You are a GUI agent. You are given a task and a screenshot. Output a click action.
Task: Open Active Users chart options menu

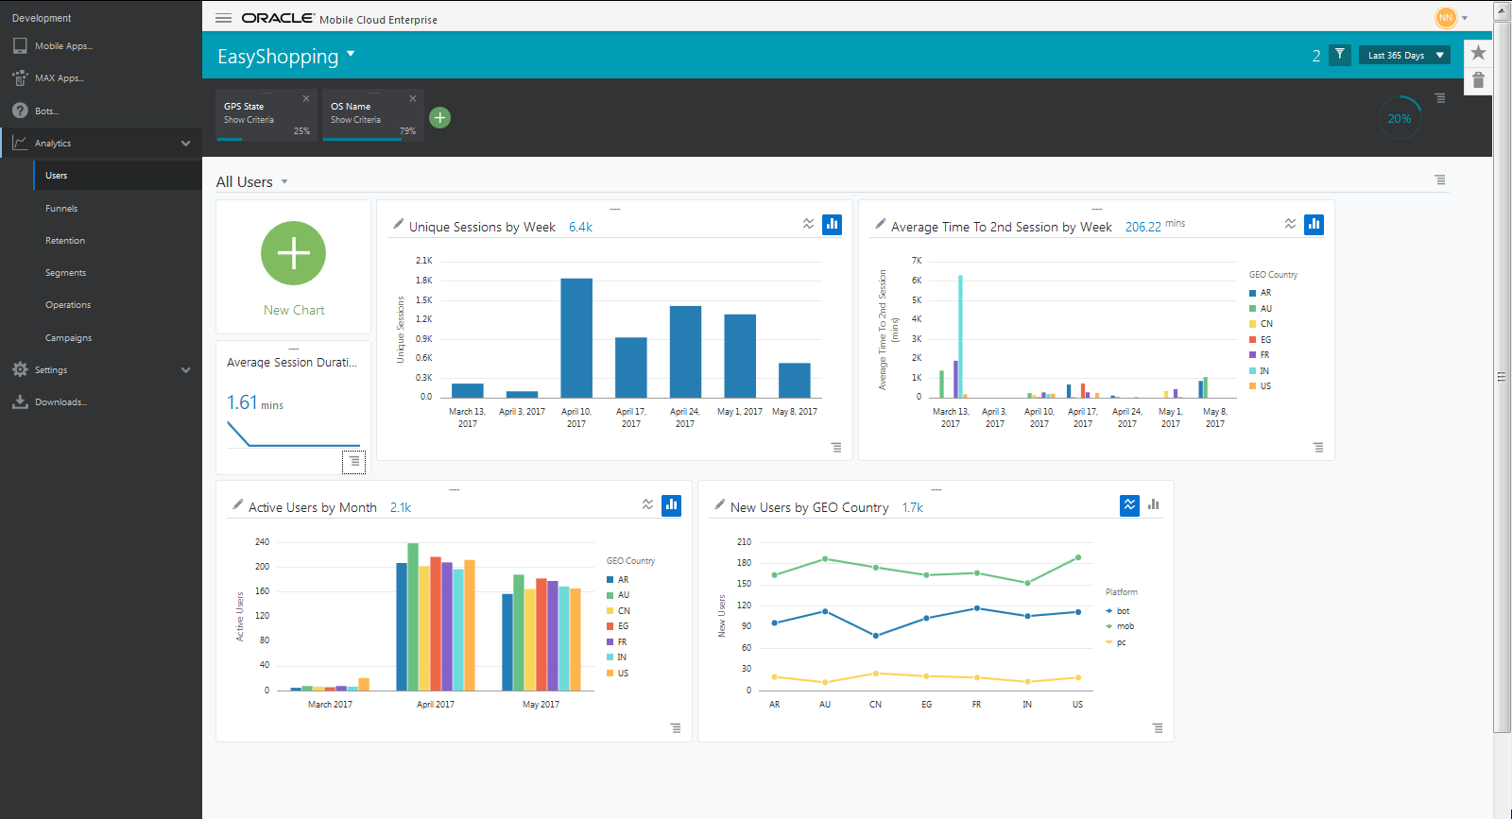point(676,728)
